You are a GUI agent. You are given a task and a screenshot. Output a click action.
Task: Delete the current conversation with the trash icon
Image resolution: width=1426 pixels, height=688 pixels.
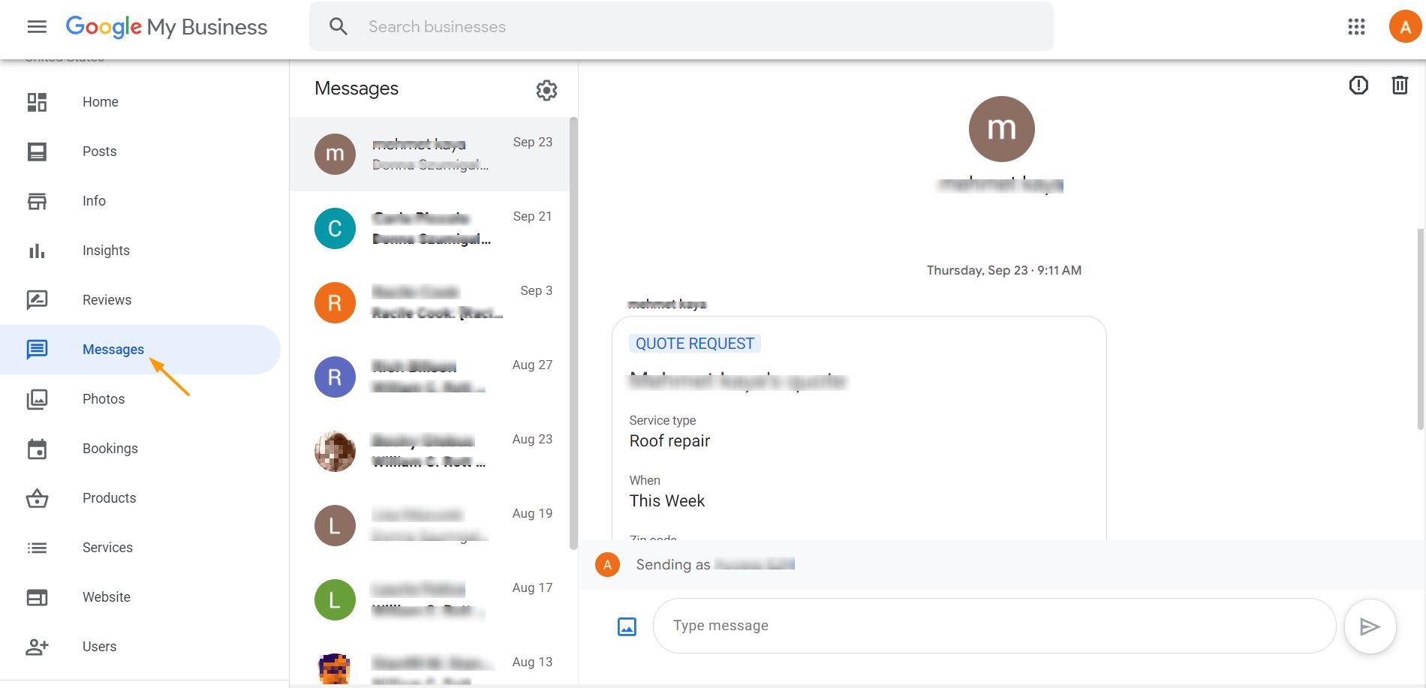click(x=1399, y=85)
